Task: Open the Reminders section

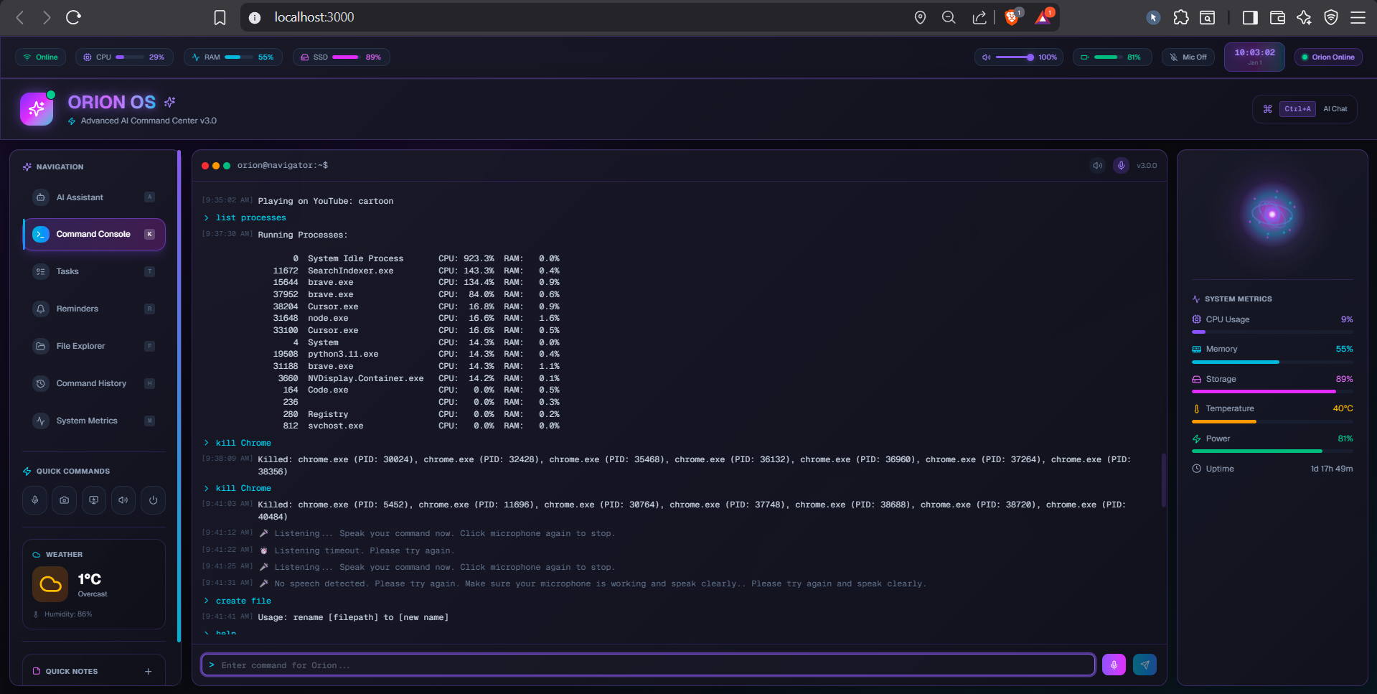Action: click(94, 309)
